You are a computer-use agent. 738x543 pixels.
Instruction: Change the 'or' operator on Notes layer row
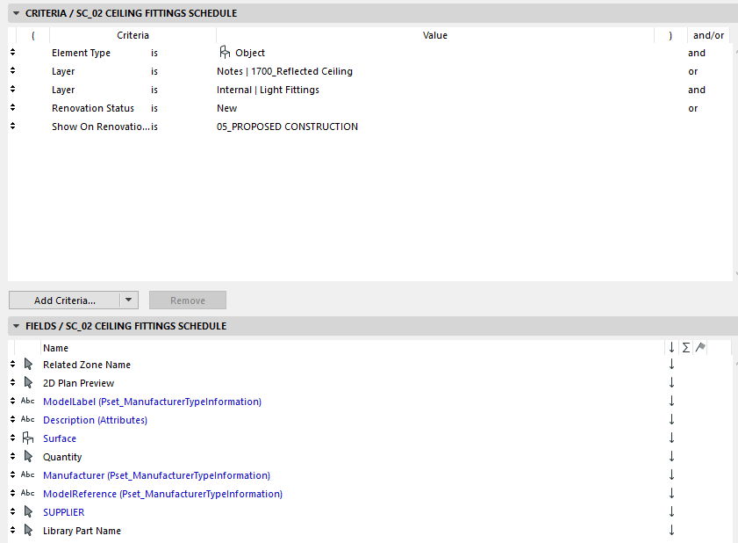click(x=693, y=71)
